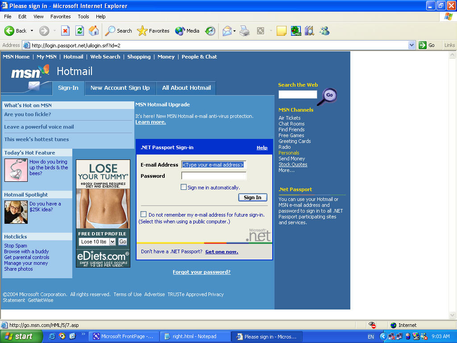Launch Windows Media Player from Quick Launch

[x=62, y=336]
